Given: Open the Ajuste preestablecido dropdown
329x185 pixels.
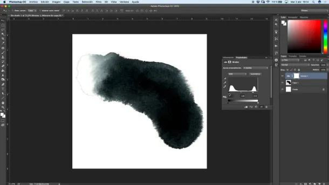Looking at the screenshot, I should tap(256, 68).
